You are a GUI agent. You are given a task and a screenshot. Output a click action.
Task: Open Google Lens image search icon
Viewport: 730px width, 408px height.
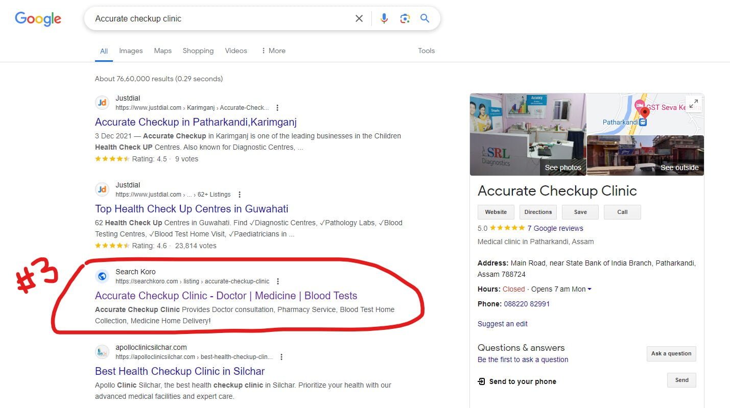pyautogui.click(x=405, y=18)
